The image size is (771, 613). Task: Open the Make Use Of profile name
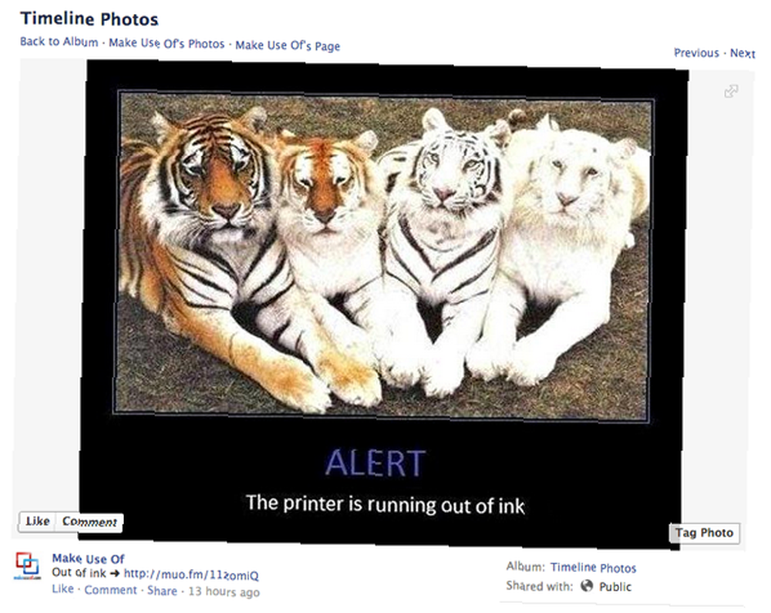point(88,559)
